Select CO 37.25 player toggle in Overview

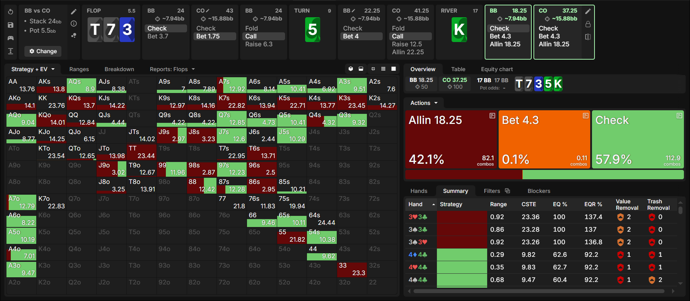(454, 83)
